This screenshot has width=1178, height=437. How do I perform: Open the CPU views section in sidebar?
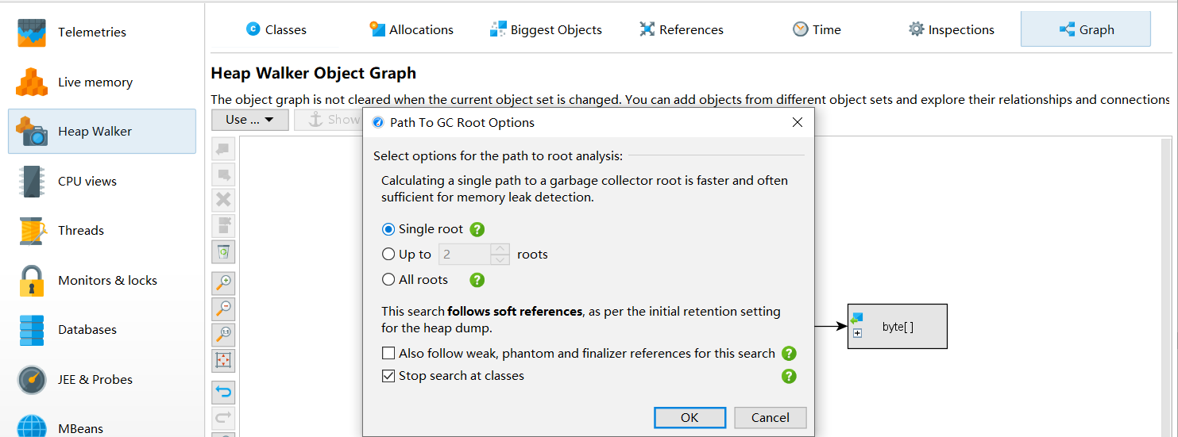87,181
